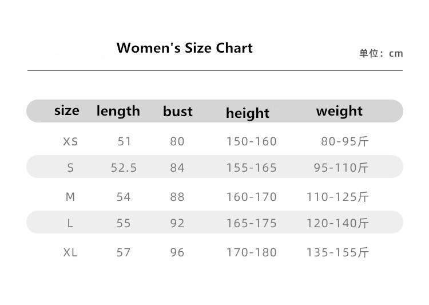The height and width of the screenshot is (305, 429).
Task: Select the M size row label
Action: coord(70,197)
